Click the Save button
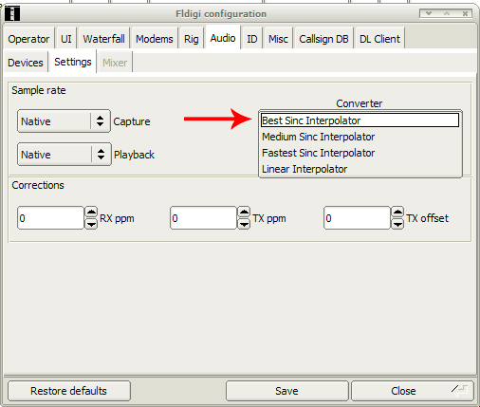Screen dimensions: 480x407 pyautogui.click(x=286, y=391)
